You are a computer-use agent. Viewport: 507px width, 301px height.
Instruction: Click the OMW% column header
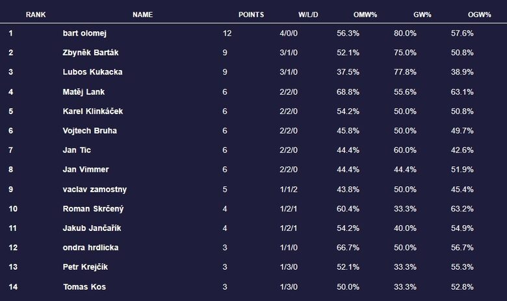point(365,14)
